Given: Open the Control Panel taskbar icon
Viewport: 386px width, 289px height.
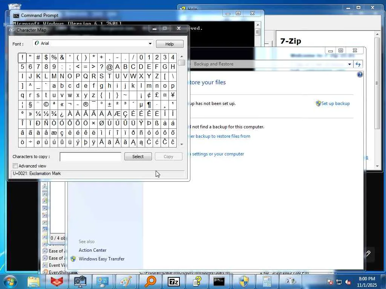Looking at the screenshot, I should [103, 281].
